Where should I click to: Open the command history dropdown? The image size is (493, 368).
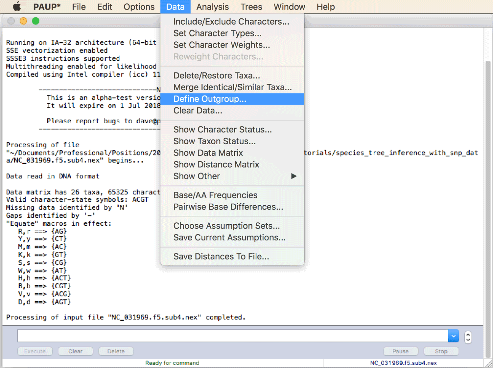(454, 336)
